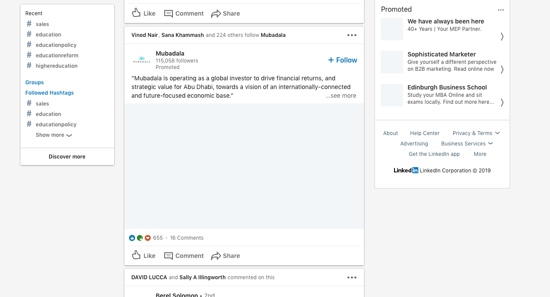The height and width of the screenshot is (297, 550).
Task: Click the Mubadala company logo
Action: (142, 60)
